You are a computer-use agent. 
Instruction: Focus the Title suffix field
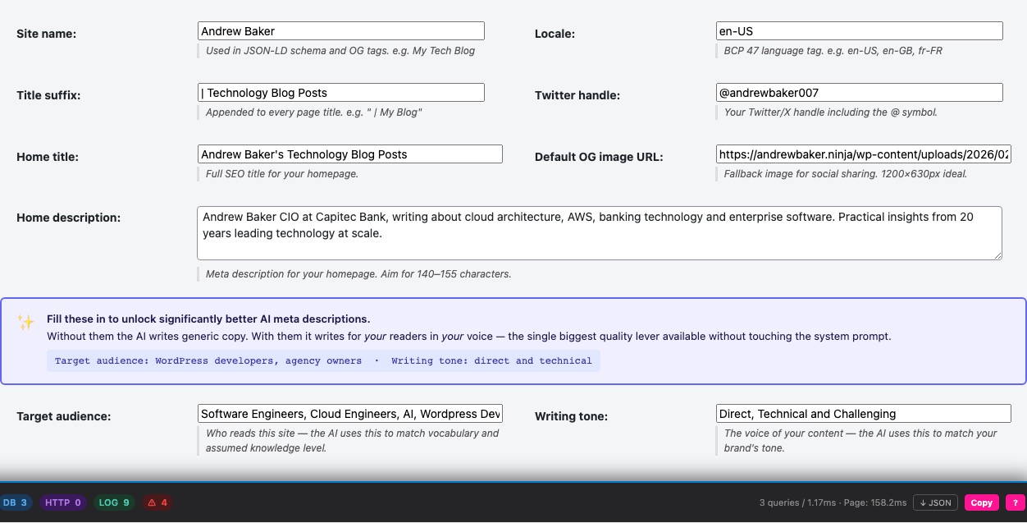click(340, 92)
